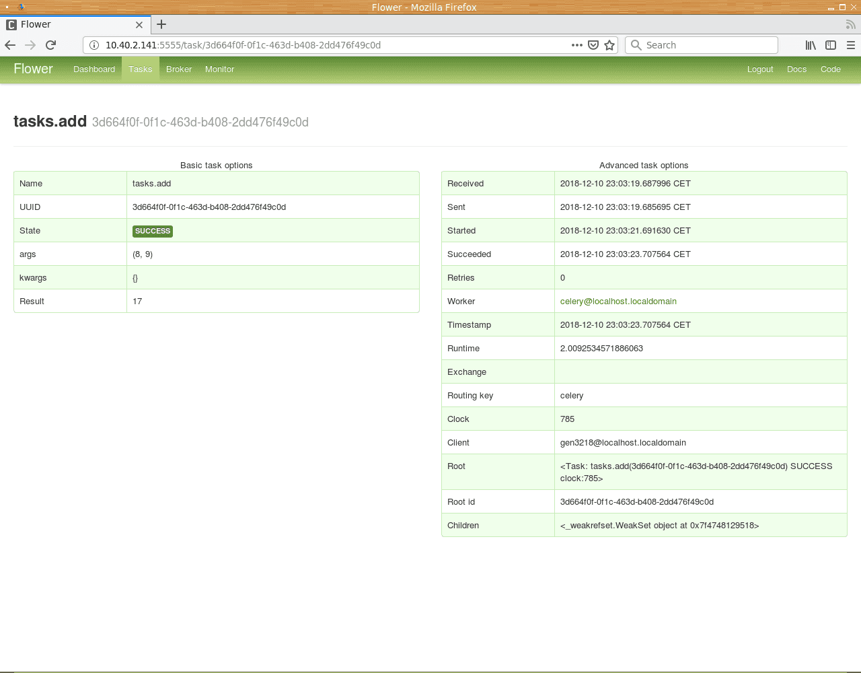Go back to the previous page
The width and height of the screenshot is (861, 673).
click(10, 45)
